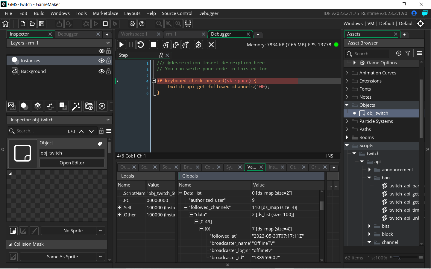Collapse the Collision Mask section
The image size is (431, 269).
click(10, 244)
